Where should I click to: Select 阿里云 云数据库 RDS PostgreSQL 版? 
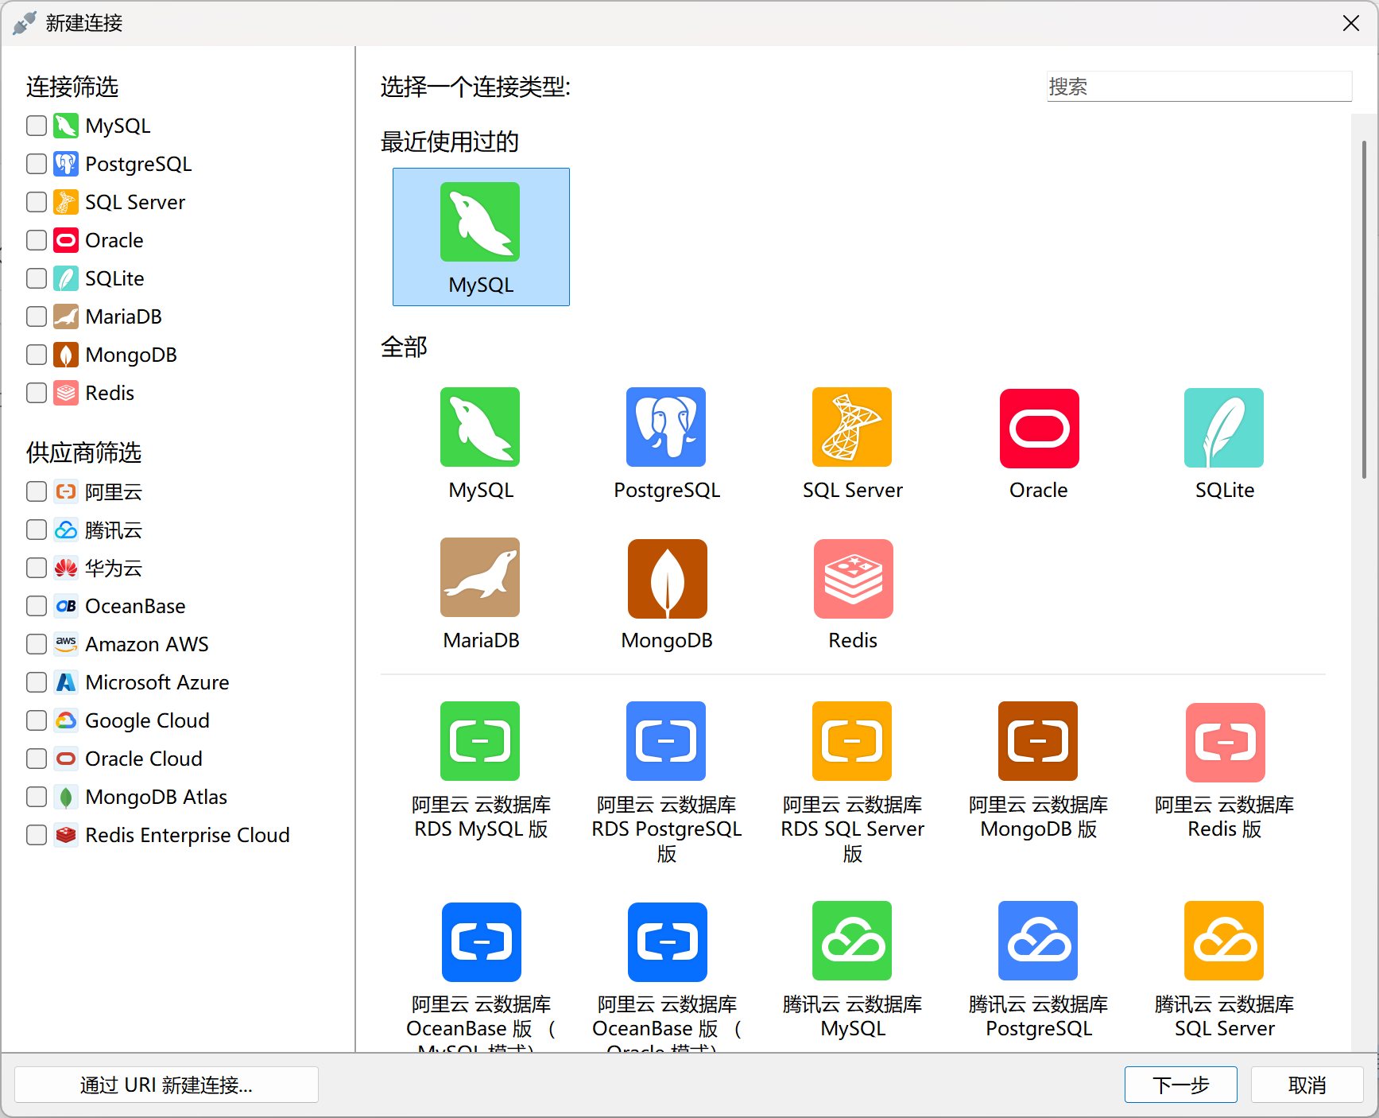666,782
